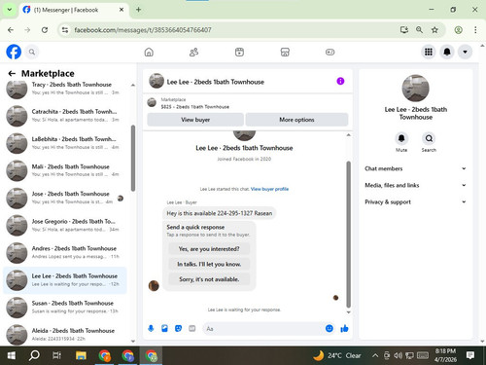This screenshot has width=486, height=365.
Task: Open the purple conversation info icon
Action: [340, 81]
